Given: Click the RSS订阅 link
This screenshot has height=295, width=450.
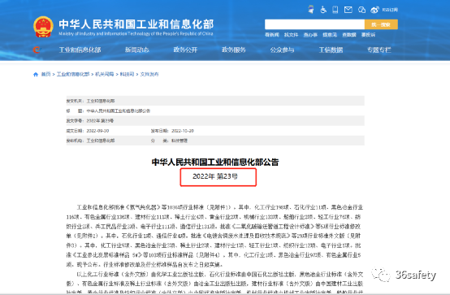Looking at the screenshot, I should pos(390,10).
